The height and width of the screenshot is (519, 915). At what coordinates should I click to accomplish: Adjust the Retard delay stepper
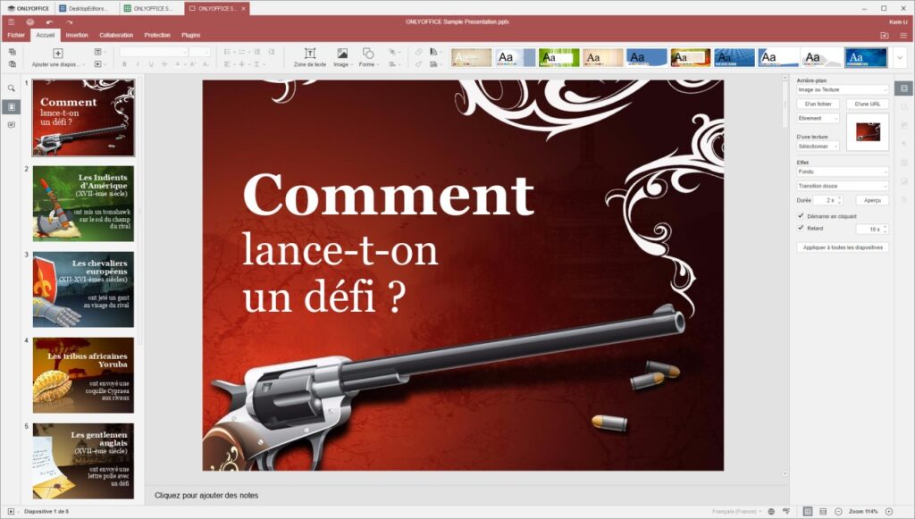point(886,230)
